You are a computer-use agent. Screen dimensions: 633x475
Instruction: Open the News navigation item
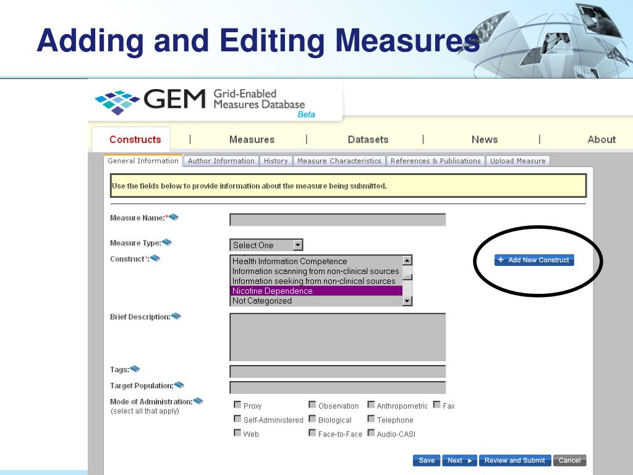tap(485, 139)
